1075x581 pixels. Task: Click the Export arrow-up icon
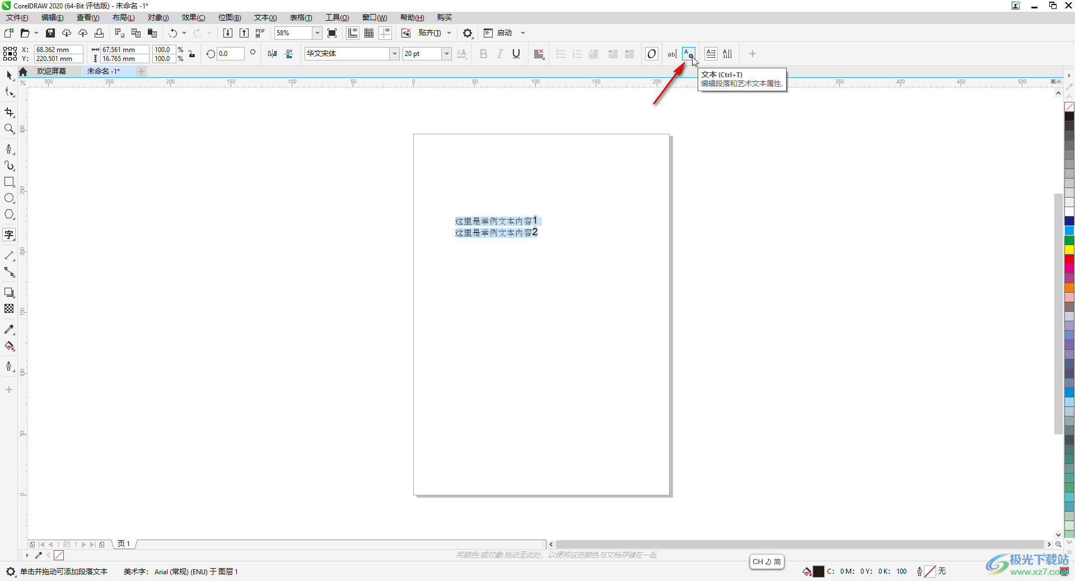pos(244,33)
